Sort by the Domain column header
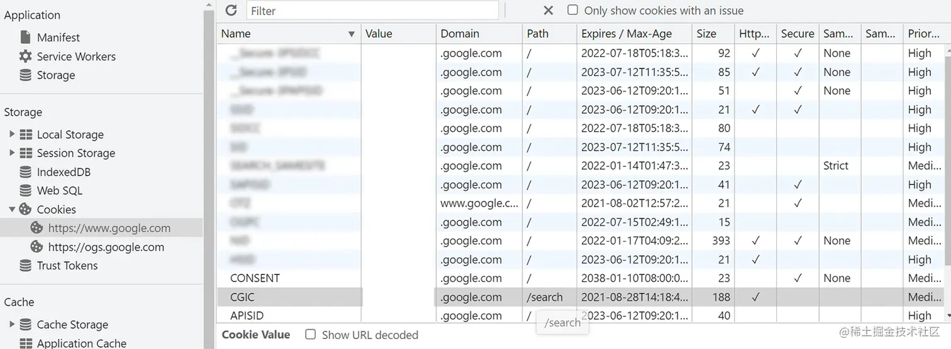This screenshot has height=349, width=951. pos(479,34)
